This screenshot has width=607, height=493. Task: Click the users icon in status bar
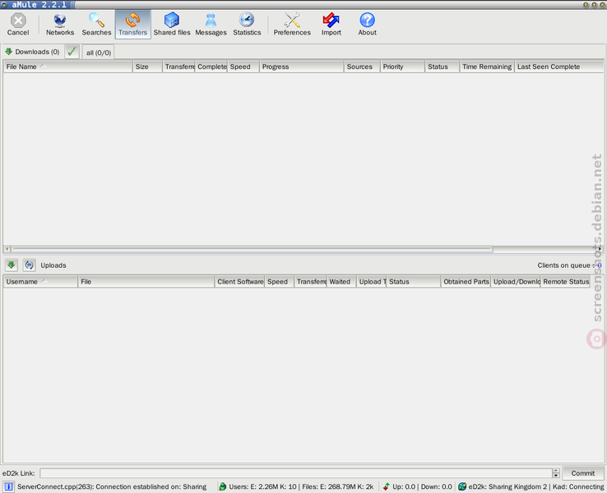[222, 486]
